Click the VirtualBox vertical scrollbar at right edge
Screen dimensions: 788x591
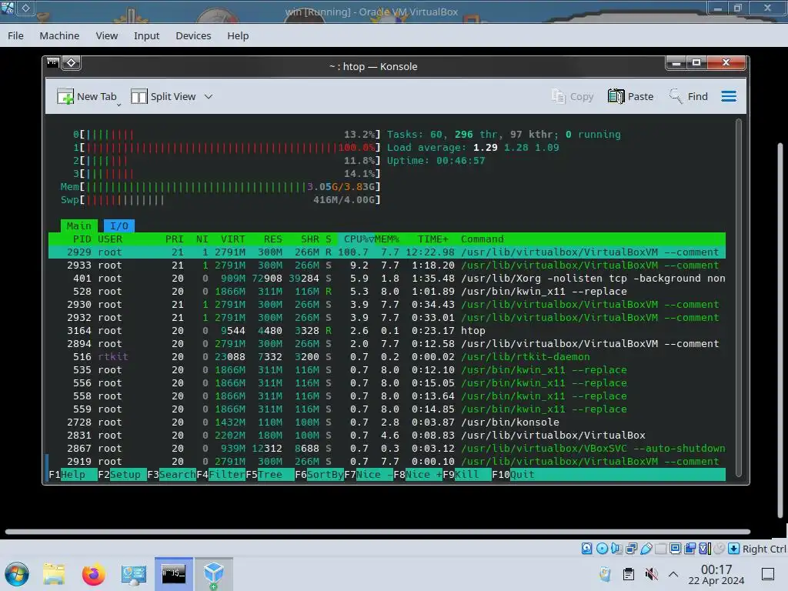(780, 332)
